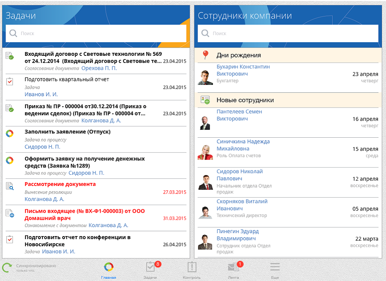Click the magnifier icon in Задачи search

coord(13,33)
